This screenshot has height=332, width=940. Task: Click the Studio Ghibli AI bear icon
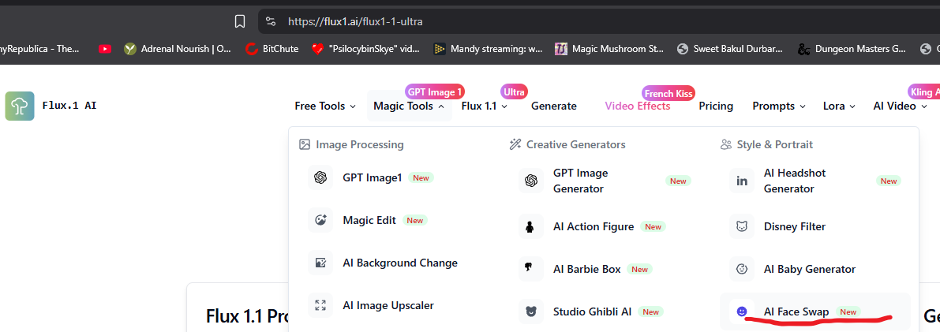pyautogui.click(x=530, y=311)
